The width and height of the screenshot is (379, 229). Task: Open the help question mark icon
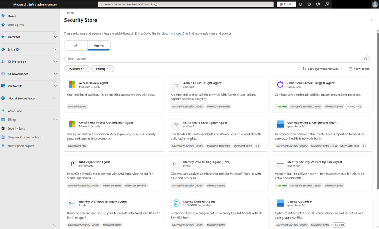pyautogui.click(x=318, y=4)
